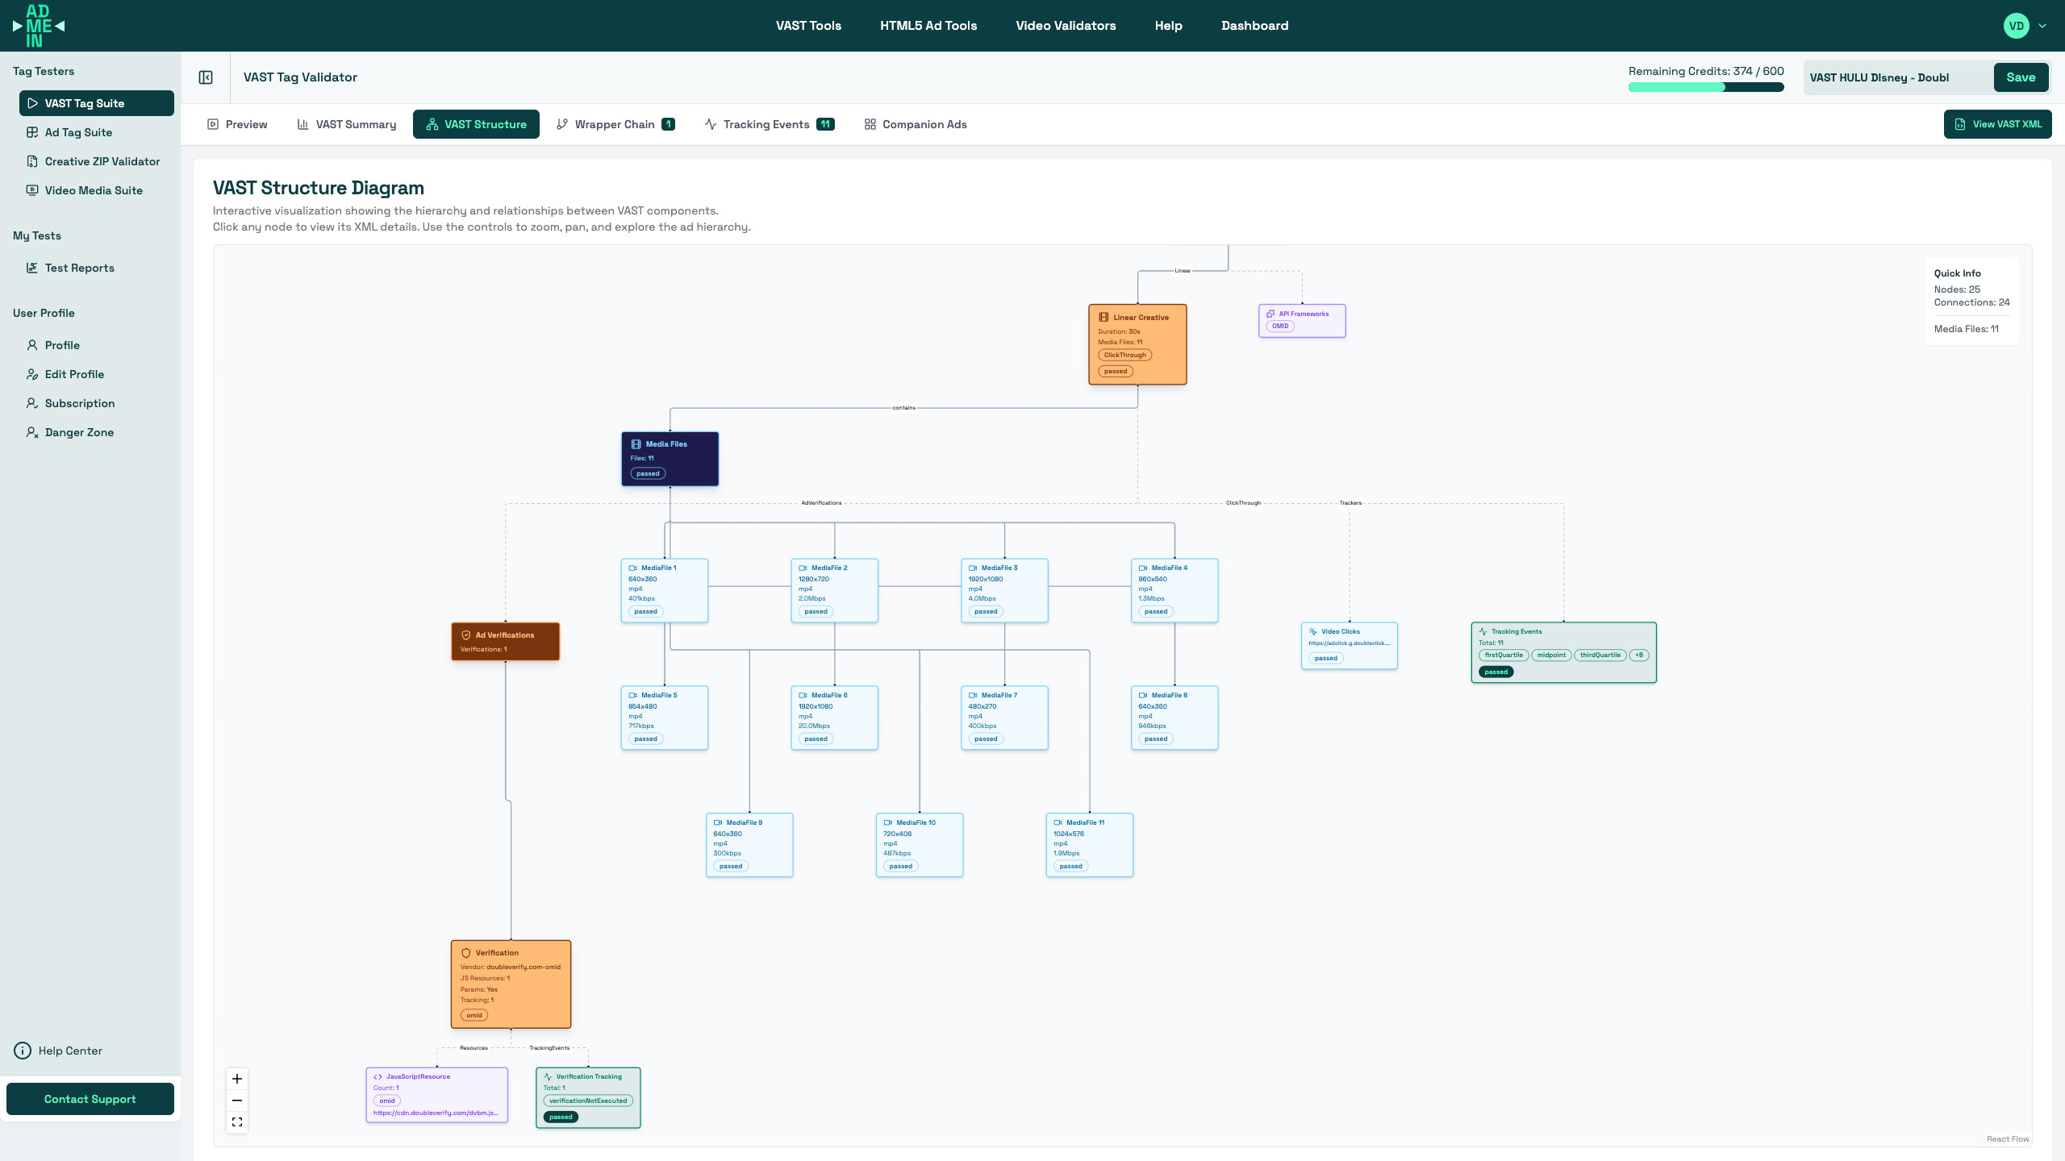Image resolution: width=2065 pixels, height=1161 pixels.
Task: Collapse the sidebar panel icon
Action: point(206,77)
